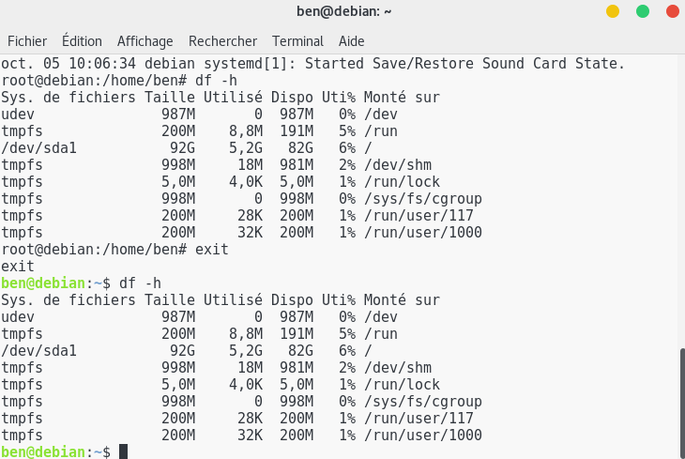Open the Terminal menu
Screen dimensions: 685x459
click(298, 41)
